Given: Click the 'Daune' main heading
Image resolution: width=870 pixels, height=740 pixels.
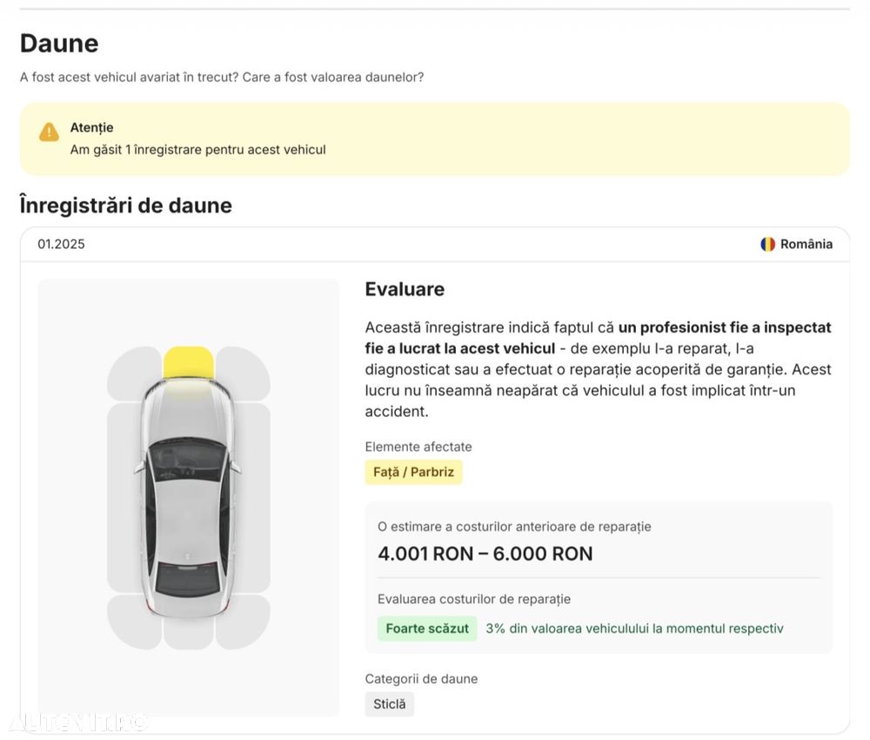Looking at the screenshot, I should pyautogui.click(x=59, y=44).
